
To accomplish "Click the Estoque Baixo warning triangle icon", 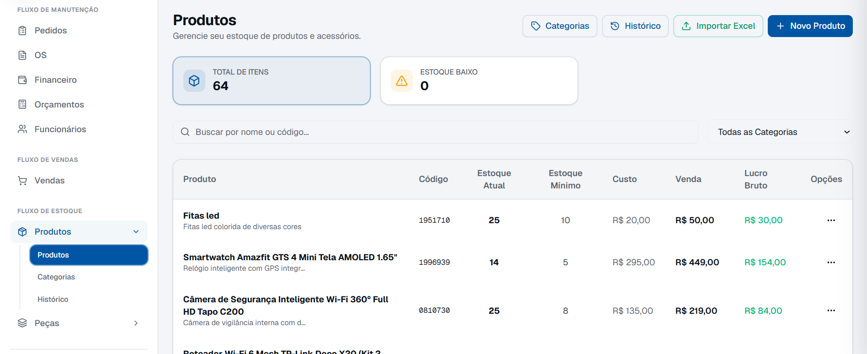I will pos(401,81).
